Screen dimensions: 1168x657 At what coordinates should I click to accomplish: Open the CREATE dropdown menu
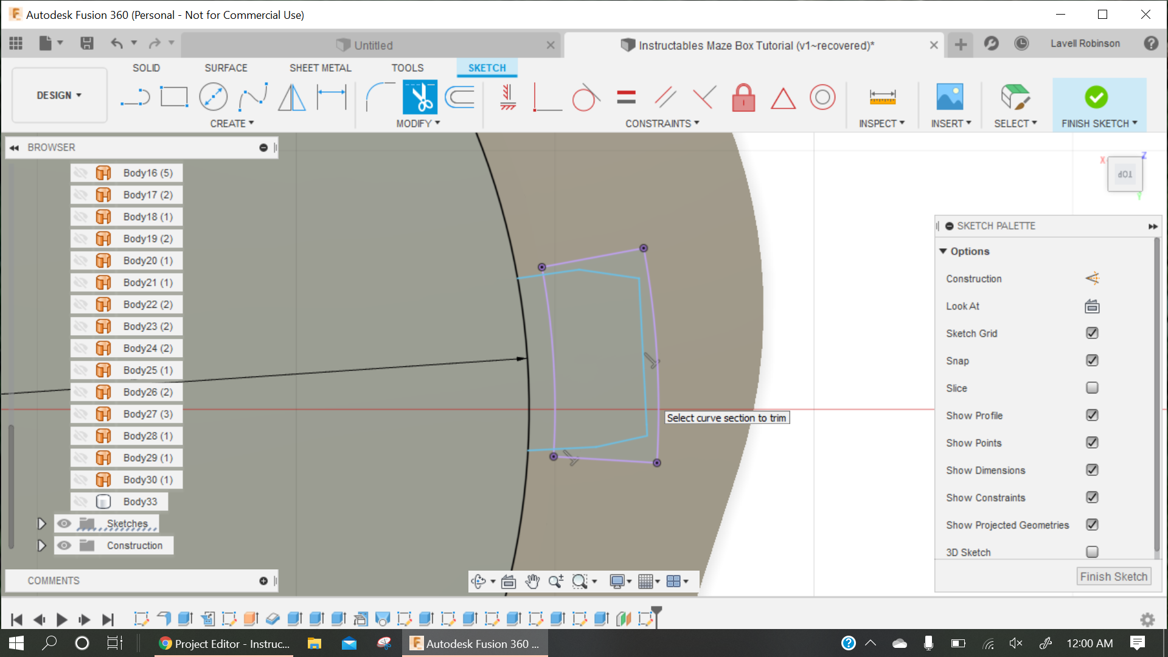(232, 123)
